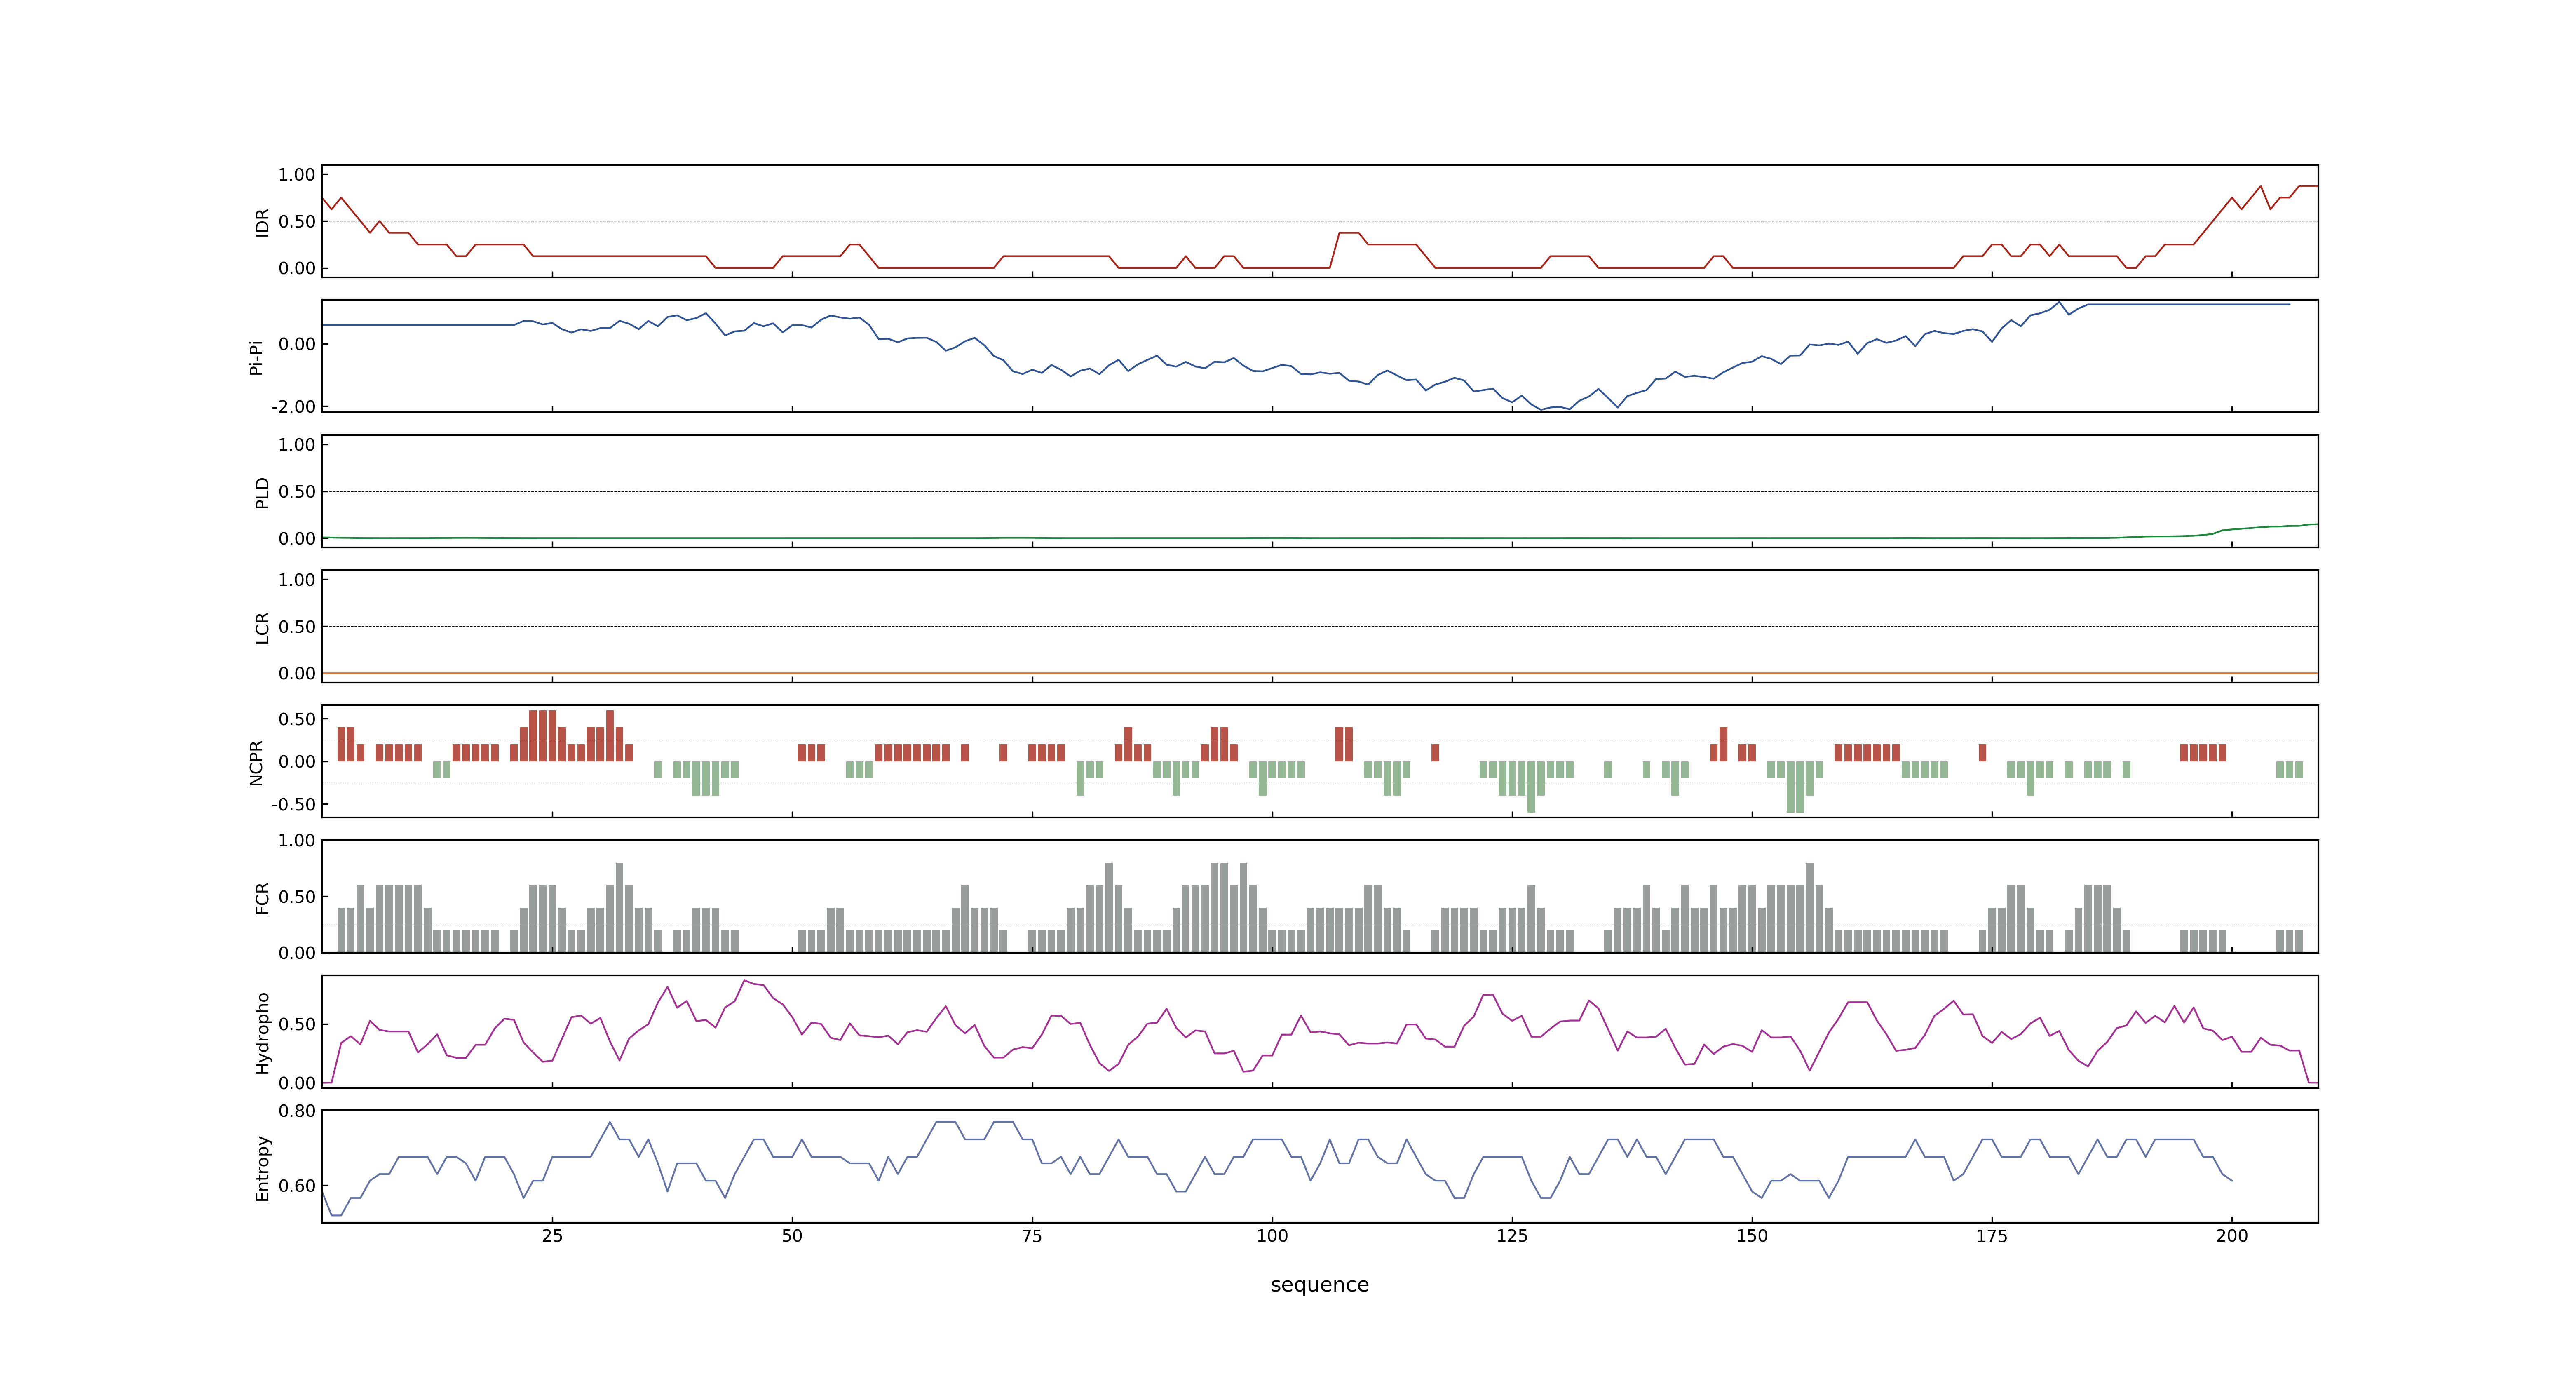Select x-axis tick label 25
This screenshot has height=1374, width=2576.
click(x=552, y=1236)
